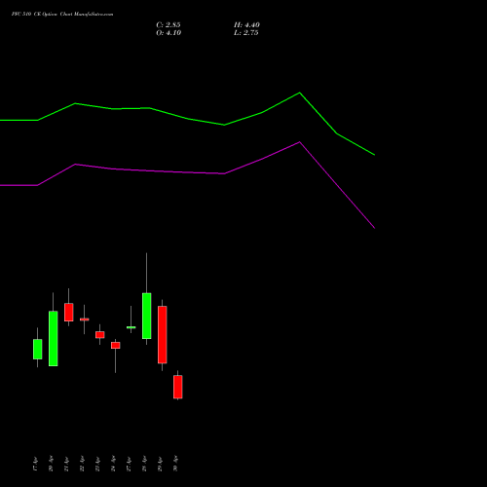Select the 22 Apr date label
This screenshot has width=487, height=487.
pos(82,464)
